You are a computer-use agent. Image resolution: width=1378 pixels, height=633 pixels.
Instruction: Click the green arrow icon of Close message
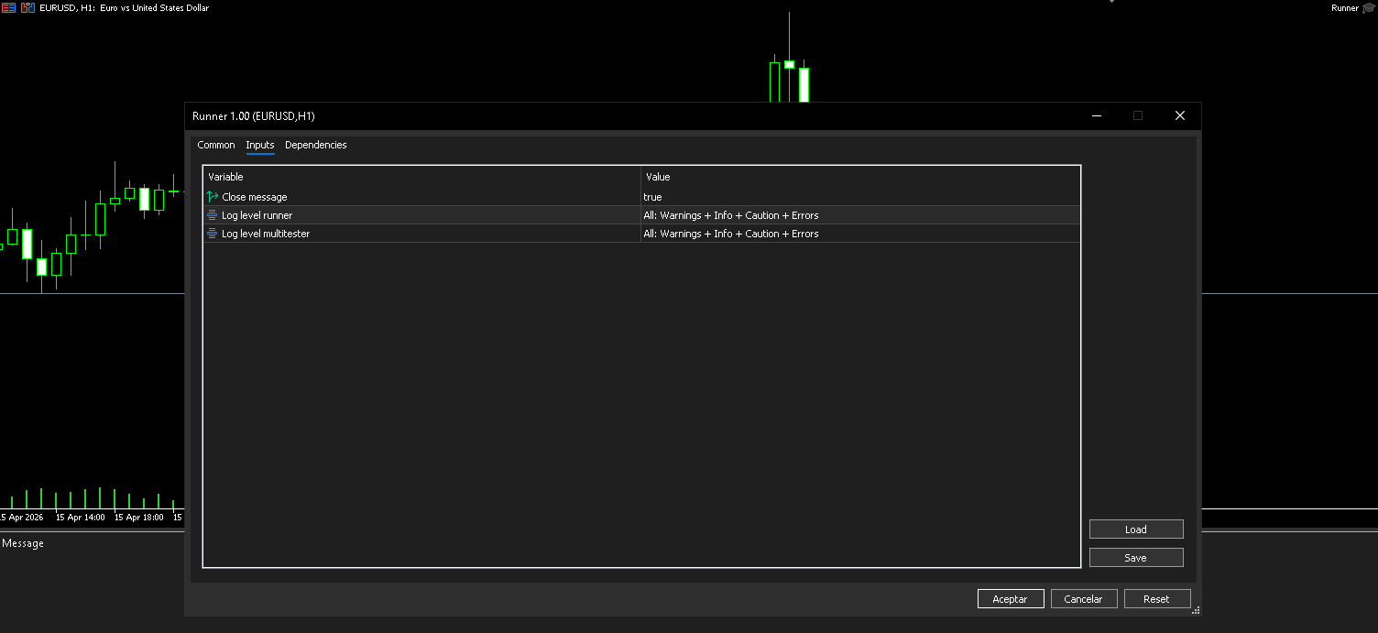[213, 197]
